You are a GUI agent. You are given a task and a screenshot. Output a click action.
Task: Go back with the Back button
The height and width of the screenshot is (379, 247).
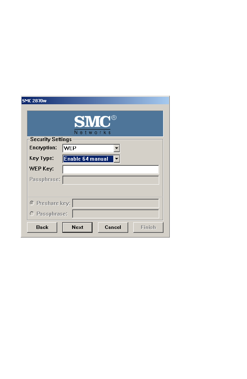(42, 227)
